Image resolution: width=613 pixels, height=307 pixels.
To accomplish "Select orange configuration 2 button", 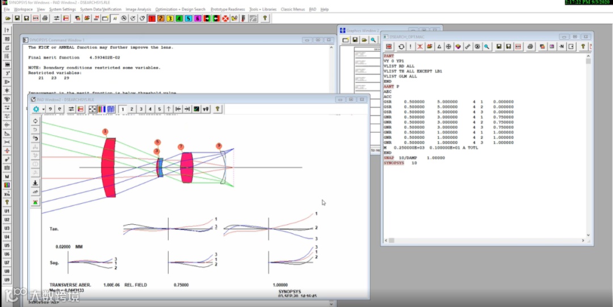I will (x=161, y=18).
